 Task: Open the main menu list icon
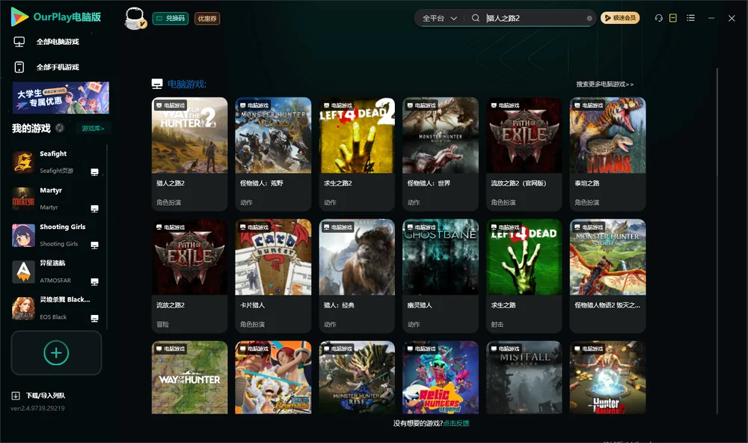click(x=690, y=18)
